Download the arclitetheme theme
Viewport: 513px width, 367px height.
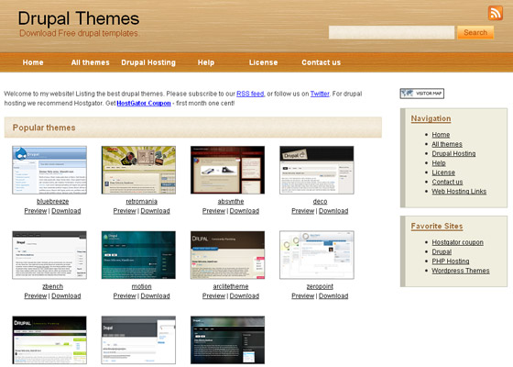[x=245, y=295]
